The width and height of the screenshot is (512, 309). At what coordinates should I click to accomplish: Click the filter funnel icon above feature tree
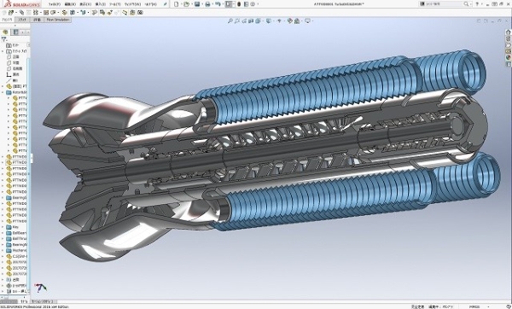pyautogui.click(x=4, y=39)
